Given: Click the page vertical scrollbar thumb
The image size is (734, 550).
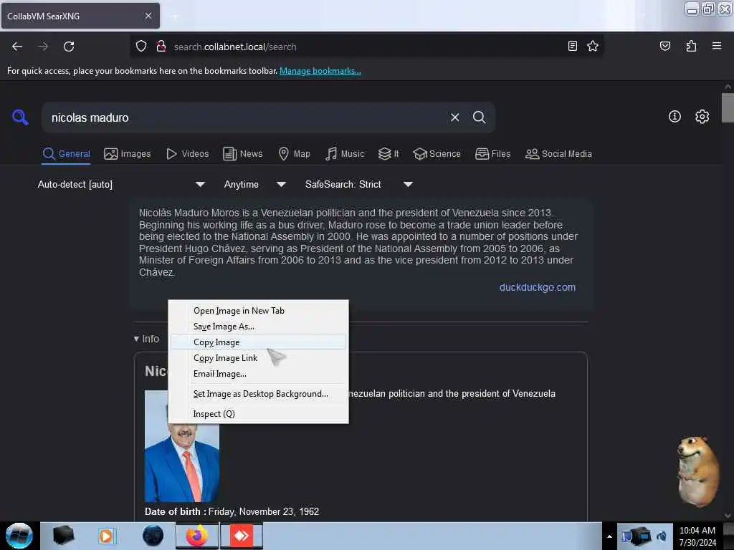Looking at the screenshot, I should [728, 107].
